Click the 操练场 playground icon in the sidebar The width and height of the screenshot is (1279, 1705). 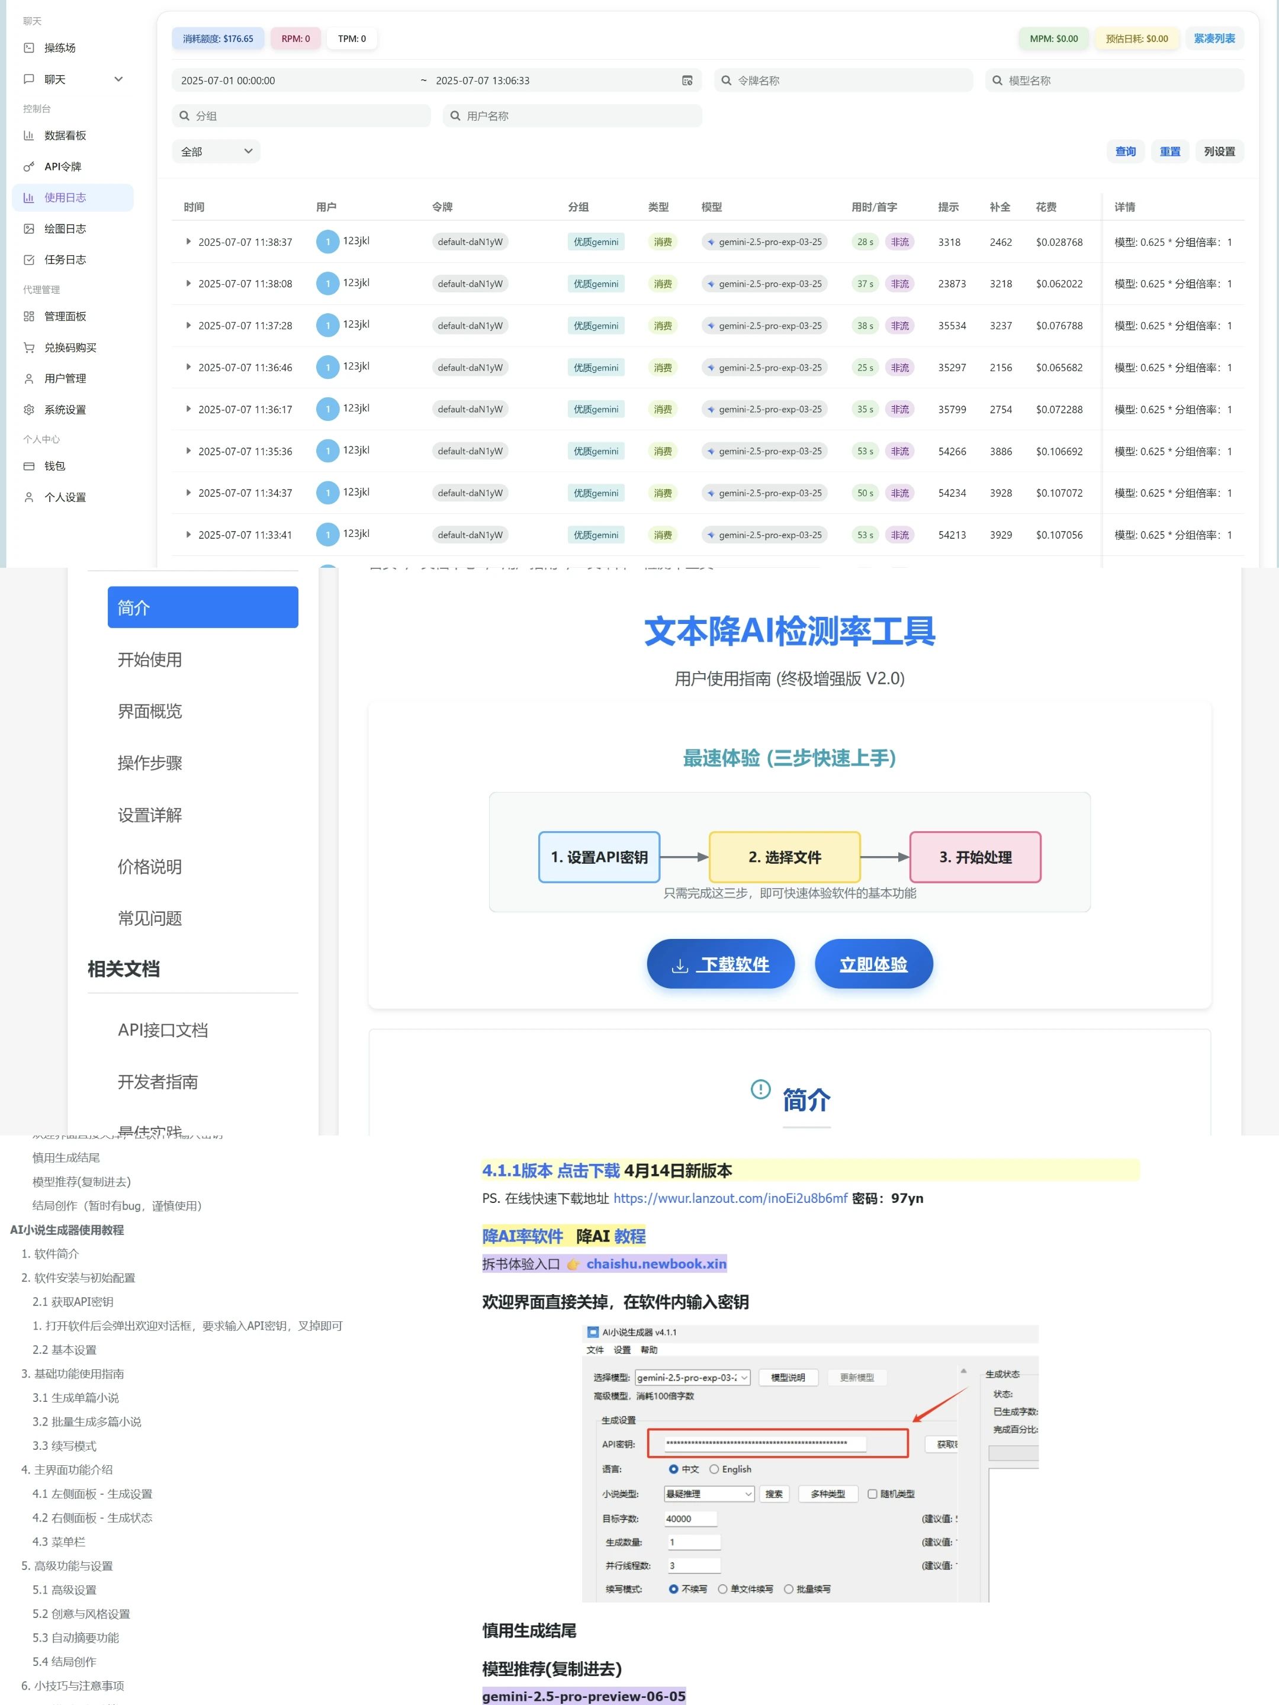click(x=28, y=48)
